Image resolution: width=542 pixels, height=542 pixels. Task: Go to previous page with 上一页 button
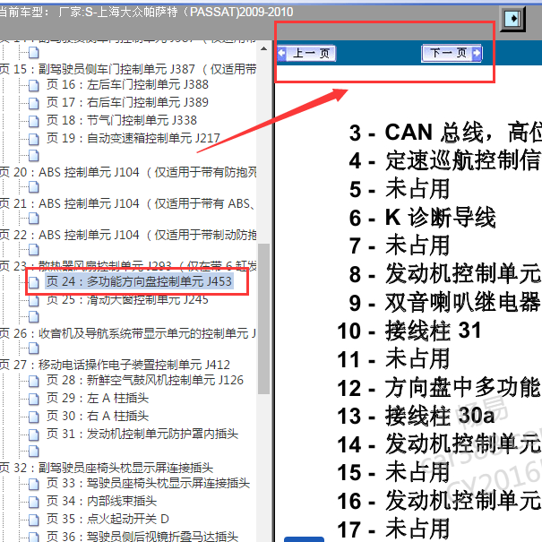click(306, 53)
